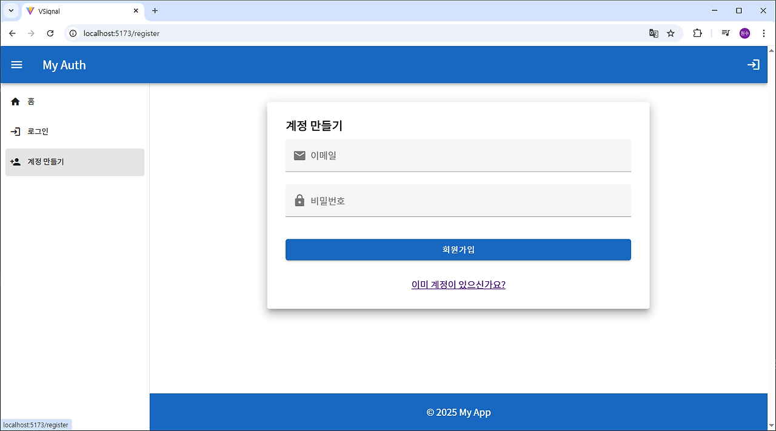Click the 계정 만들기 card heading
Screen dimensions: 776x431
[x=314, y=126]
